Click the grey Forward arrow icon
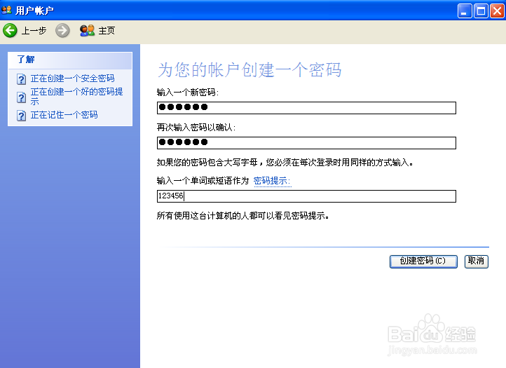 (62, 31)
